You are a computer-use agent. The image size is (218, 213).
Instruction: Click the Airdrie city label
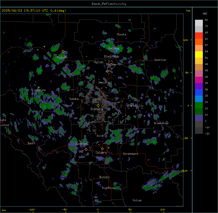click(102, 136)
